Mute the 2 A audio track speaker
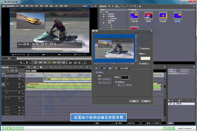Screen dimensions: 197x131 coord(19,107)
